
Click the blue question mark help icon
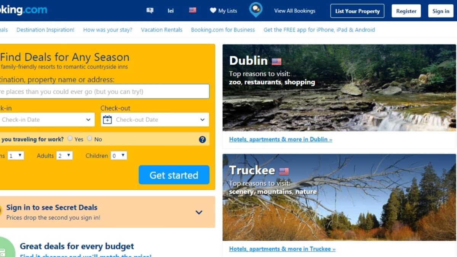(202, 139)
